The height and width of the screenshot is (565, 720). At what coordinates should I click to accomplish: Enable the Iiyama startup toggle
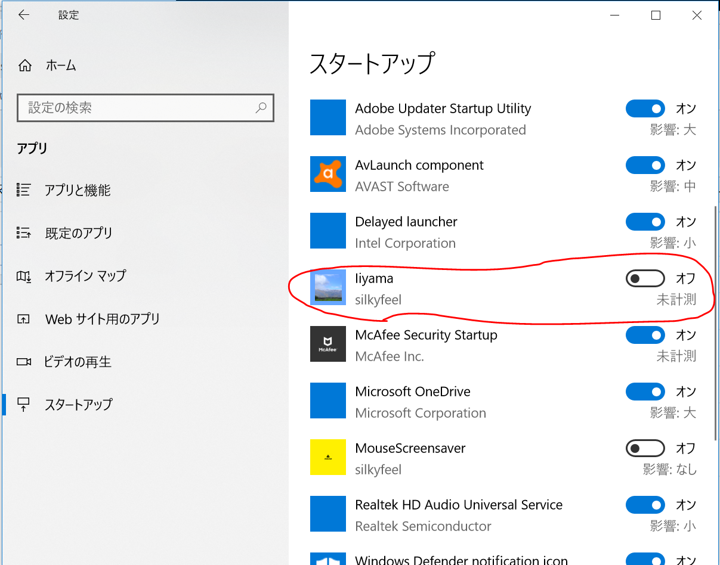click(645, 278)
